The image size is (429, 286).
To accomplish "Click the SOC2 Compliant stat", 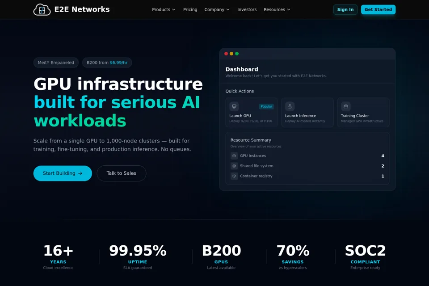I will [365, 257].
